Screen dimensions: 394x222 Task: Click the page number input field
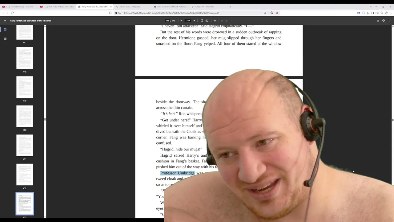click(167, 21)
